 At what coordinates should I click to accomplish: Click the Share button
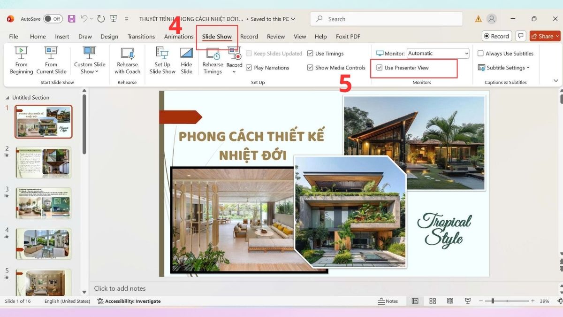tap(545, 36)
